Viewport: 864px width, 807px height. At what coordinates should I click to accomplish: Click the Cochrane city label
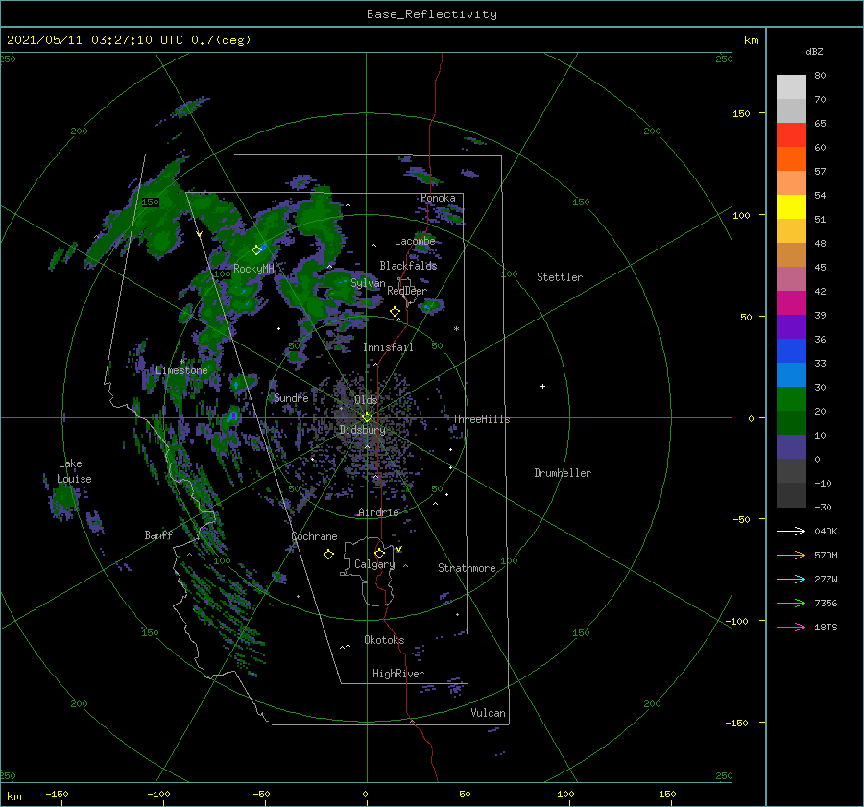pyautogui.click(x=314, y=536)
